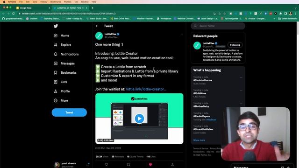Viewport: 299px width, 168px height.
Task: Open the LottieFiles tweet author avatar
Action: pyautogui.click(x=99, y=36)
